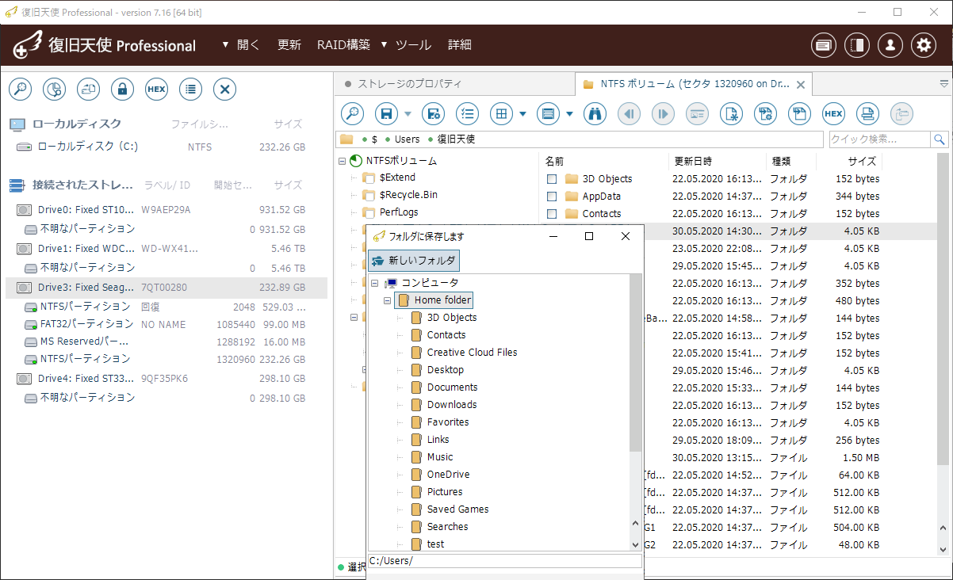This screenshot has width=953, height=580.
Task: Click the padlock decryption icon
Action: pyautogui.click(x=122, y=90)
